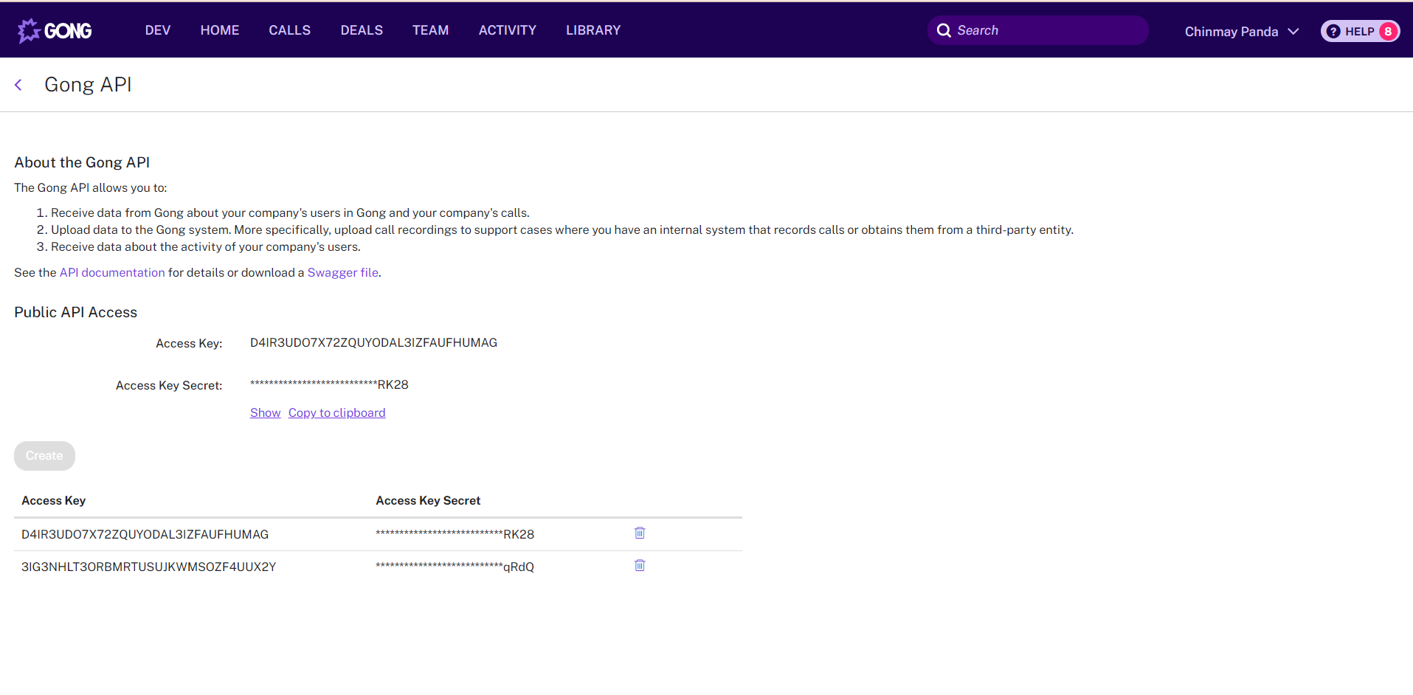The image size is (1413, 695).
Task: Click the Access Key Secret column header
Action: click(428, 500)
